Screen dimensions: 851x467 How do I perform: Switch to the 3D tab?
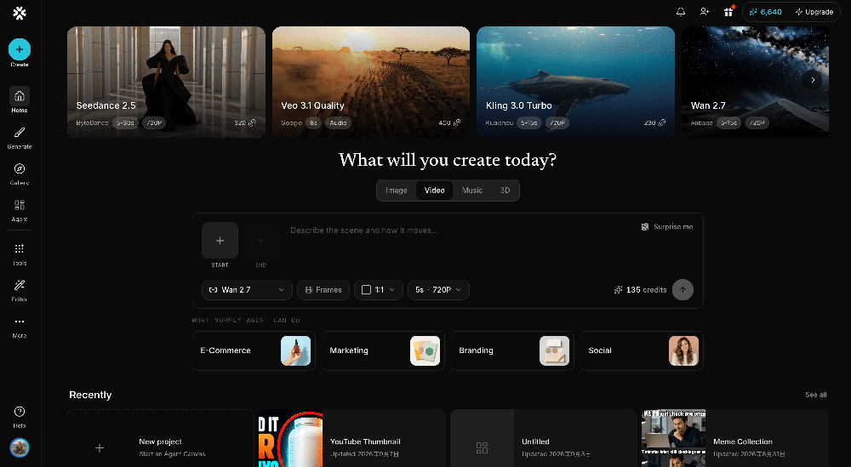(505, 191)
